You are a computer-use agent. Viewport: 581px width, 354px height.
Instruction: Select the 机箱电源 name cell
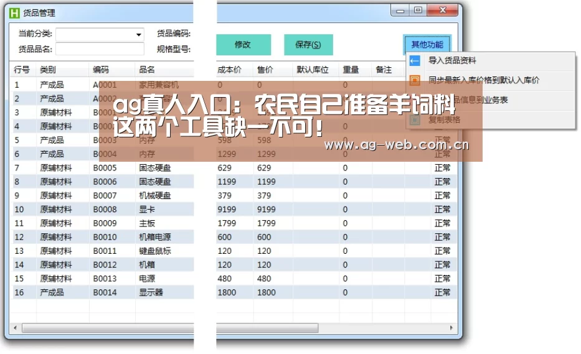point(155,237)
